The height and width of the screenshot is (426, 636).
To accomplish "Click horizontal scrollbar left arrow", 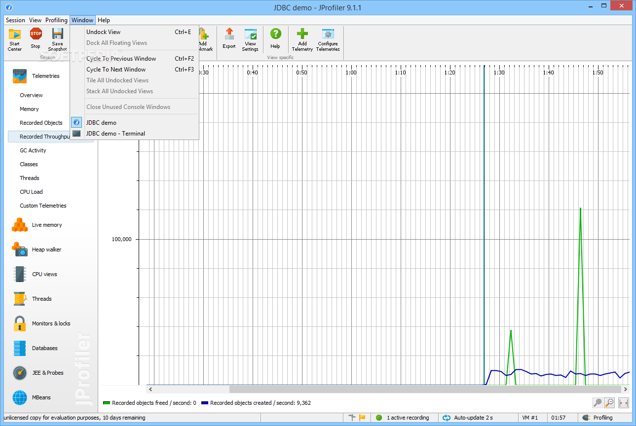I will [x=150, y=390].
